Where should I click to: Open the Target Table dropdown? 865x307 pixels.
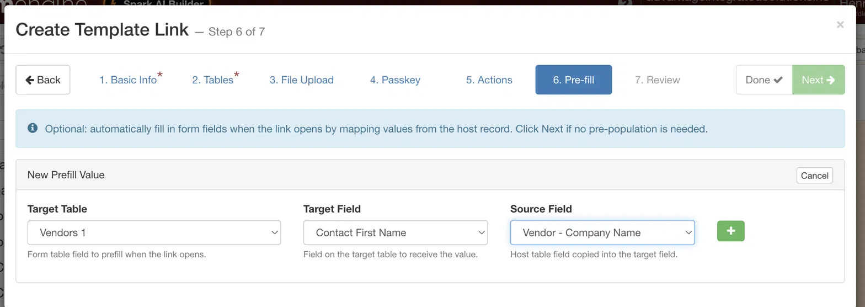point(154,232)
